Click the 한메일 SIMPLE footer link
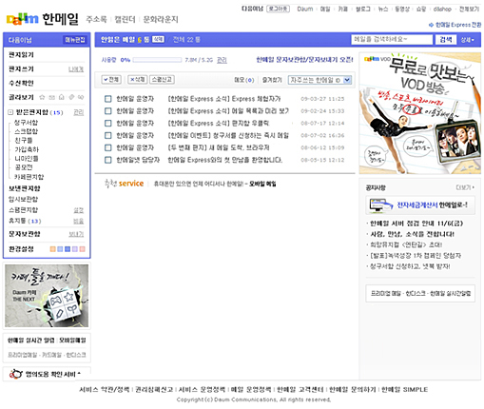This screenshot has width=484, height=409. coord(405,389)
